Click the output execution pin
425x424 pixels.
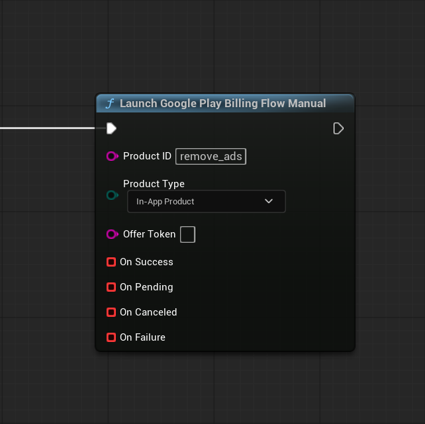coord(338,128)
